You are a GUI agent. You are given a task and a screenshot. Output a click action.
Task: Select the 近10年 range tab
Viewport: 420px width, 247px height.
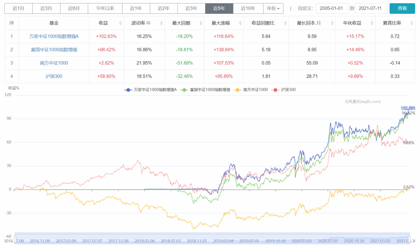click(248, 8)
